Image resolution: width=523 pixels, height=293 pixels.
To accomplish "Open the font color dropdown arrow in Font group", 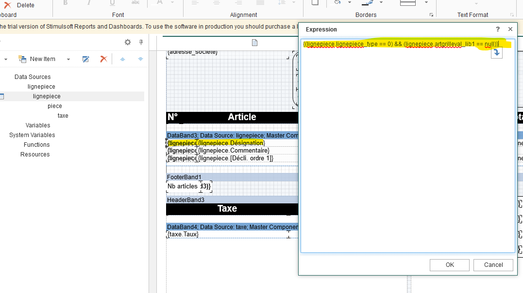I will (x=172, y=2).
